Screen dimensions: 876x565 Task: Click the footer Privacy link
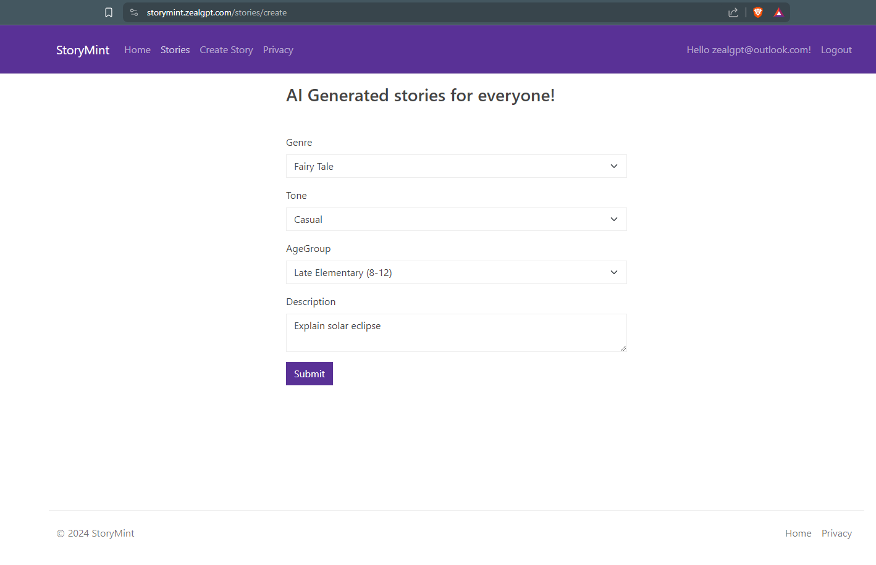point(836,534)
